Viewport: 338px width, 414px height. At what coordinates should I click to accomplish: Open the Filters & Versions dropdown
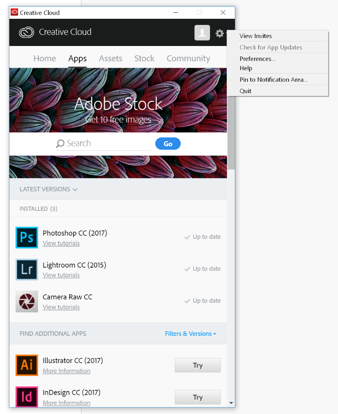pos(190,334)
